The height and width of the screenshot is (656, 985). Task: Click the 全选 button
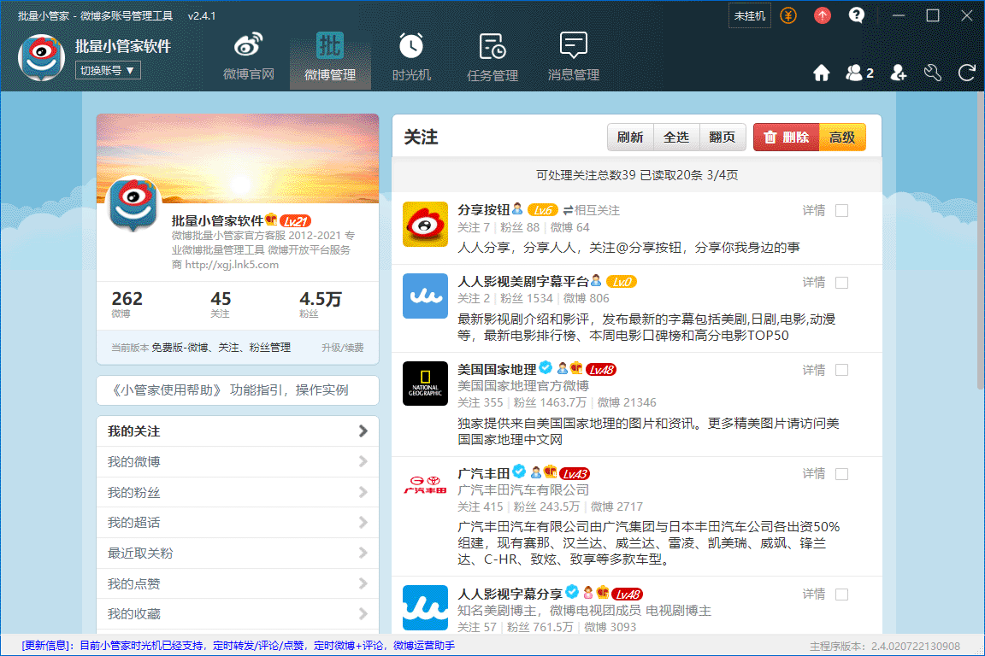point(676,138)
